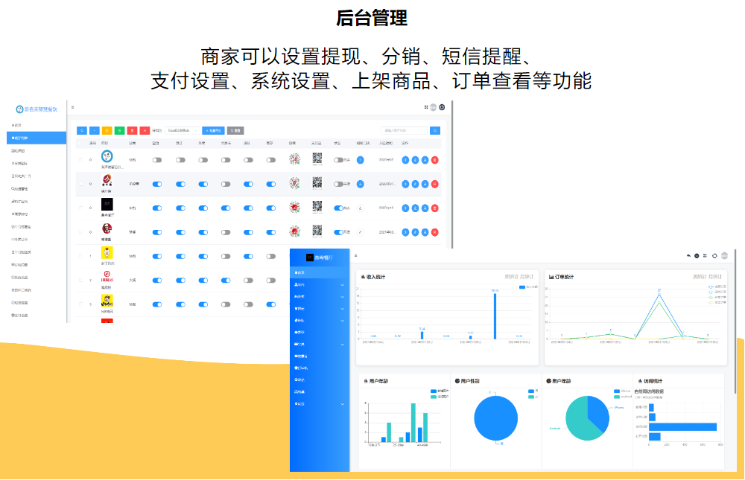Click the orange toolbar button in merchant list
This screenshot has height=480, width=745.
(x=107, y=130)
